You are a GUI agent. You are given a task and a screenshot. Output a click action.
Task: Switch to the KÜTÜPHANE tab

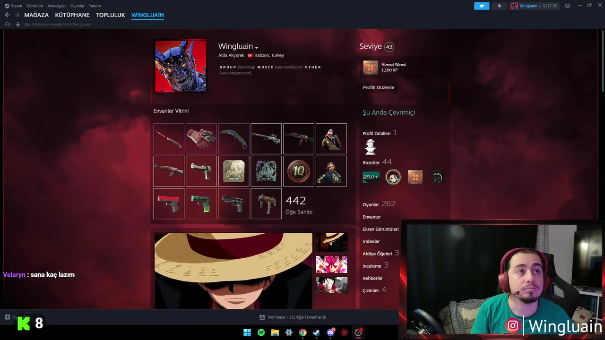pos(72,15)
